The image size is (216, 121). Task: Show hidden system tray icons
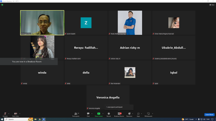point(196,119)
